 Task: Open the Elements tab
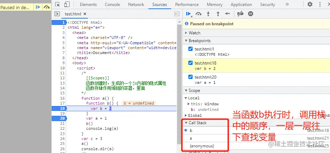(88, 5)
